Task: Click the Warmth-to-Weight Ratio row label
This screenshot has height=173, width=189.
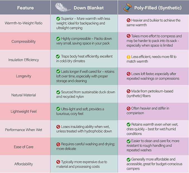Action: 24,23
